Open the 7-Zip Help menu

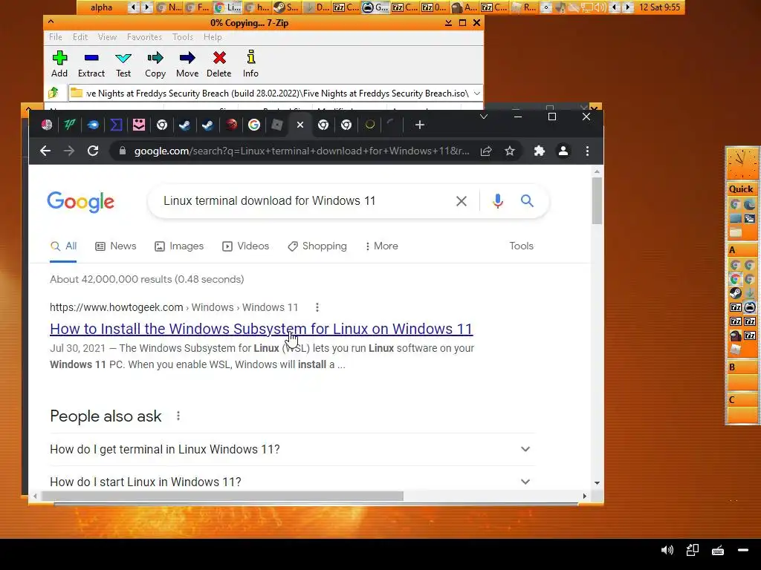point(213,37)
